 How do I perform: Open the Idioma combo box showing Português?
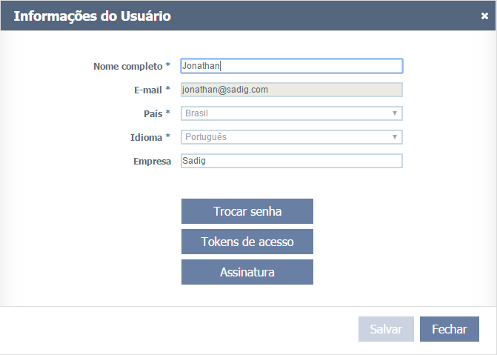pyautogui.click(x=285, y=137)
